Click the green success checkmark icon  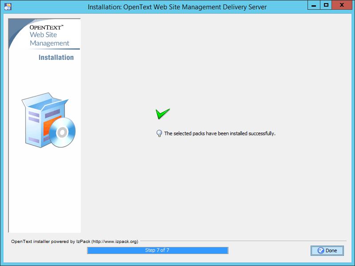(x=162, y=114)
